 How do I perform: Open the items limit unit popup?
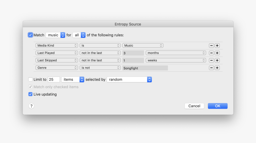pos(73,79)
